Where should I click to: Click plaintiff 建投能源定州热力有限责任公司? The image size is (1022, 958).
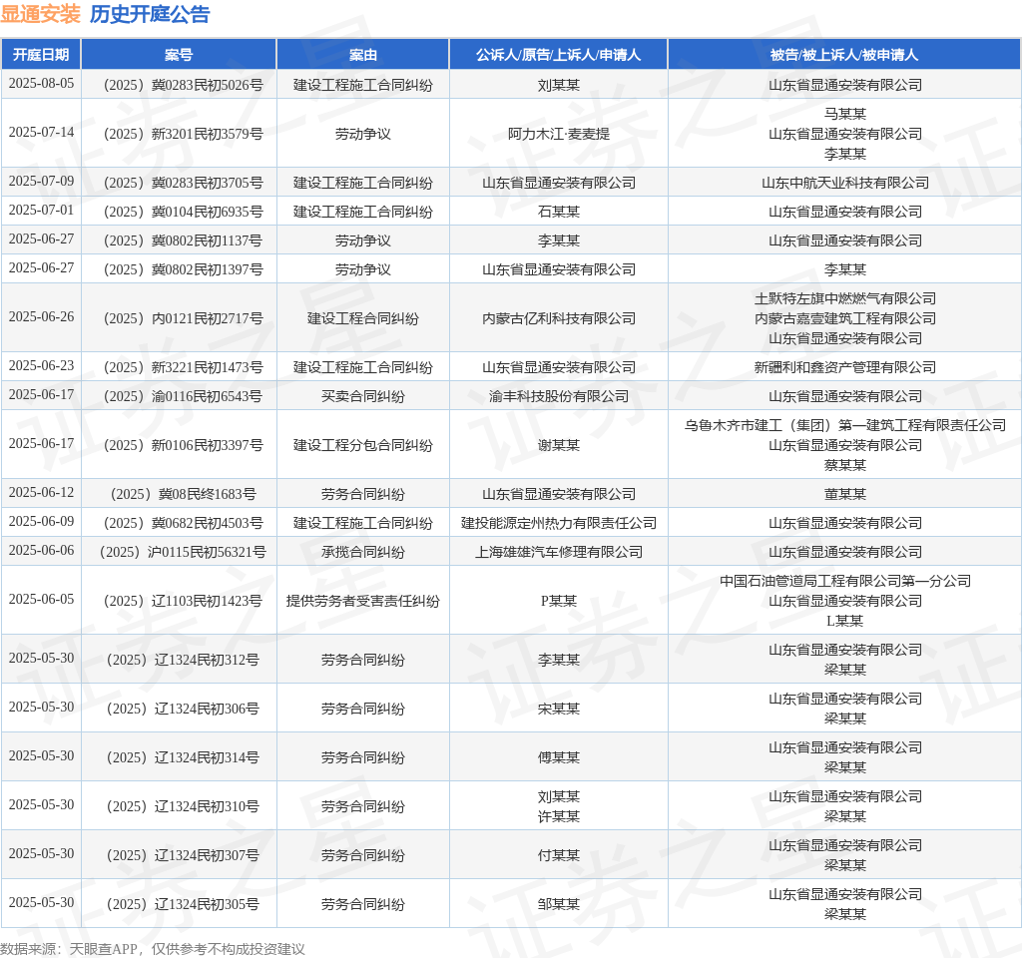point(559,523)
